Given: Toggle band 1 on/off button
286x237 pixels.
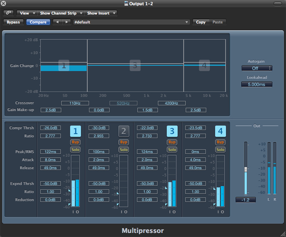Looking at the screenshot, I should (x=75, y=131).
